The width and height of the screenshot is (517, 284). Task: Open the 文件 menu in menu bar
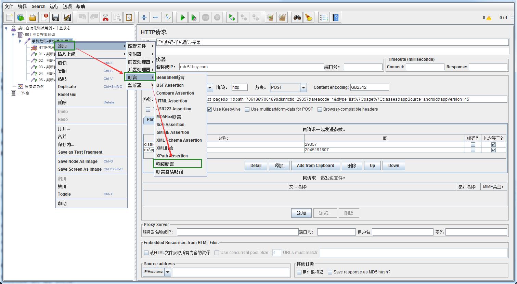coord(9,6)
